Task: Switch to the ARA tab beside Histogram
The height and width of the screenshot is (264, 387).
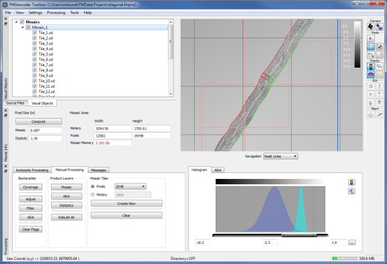Action: tap(218, 170)
